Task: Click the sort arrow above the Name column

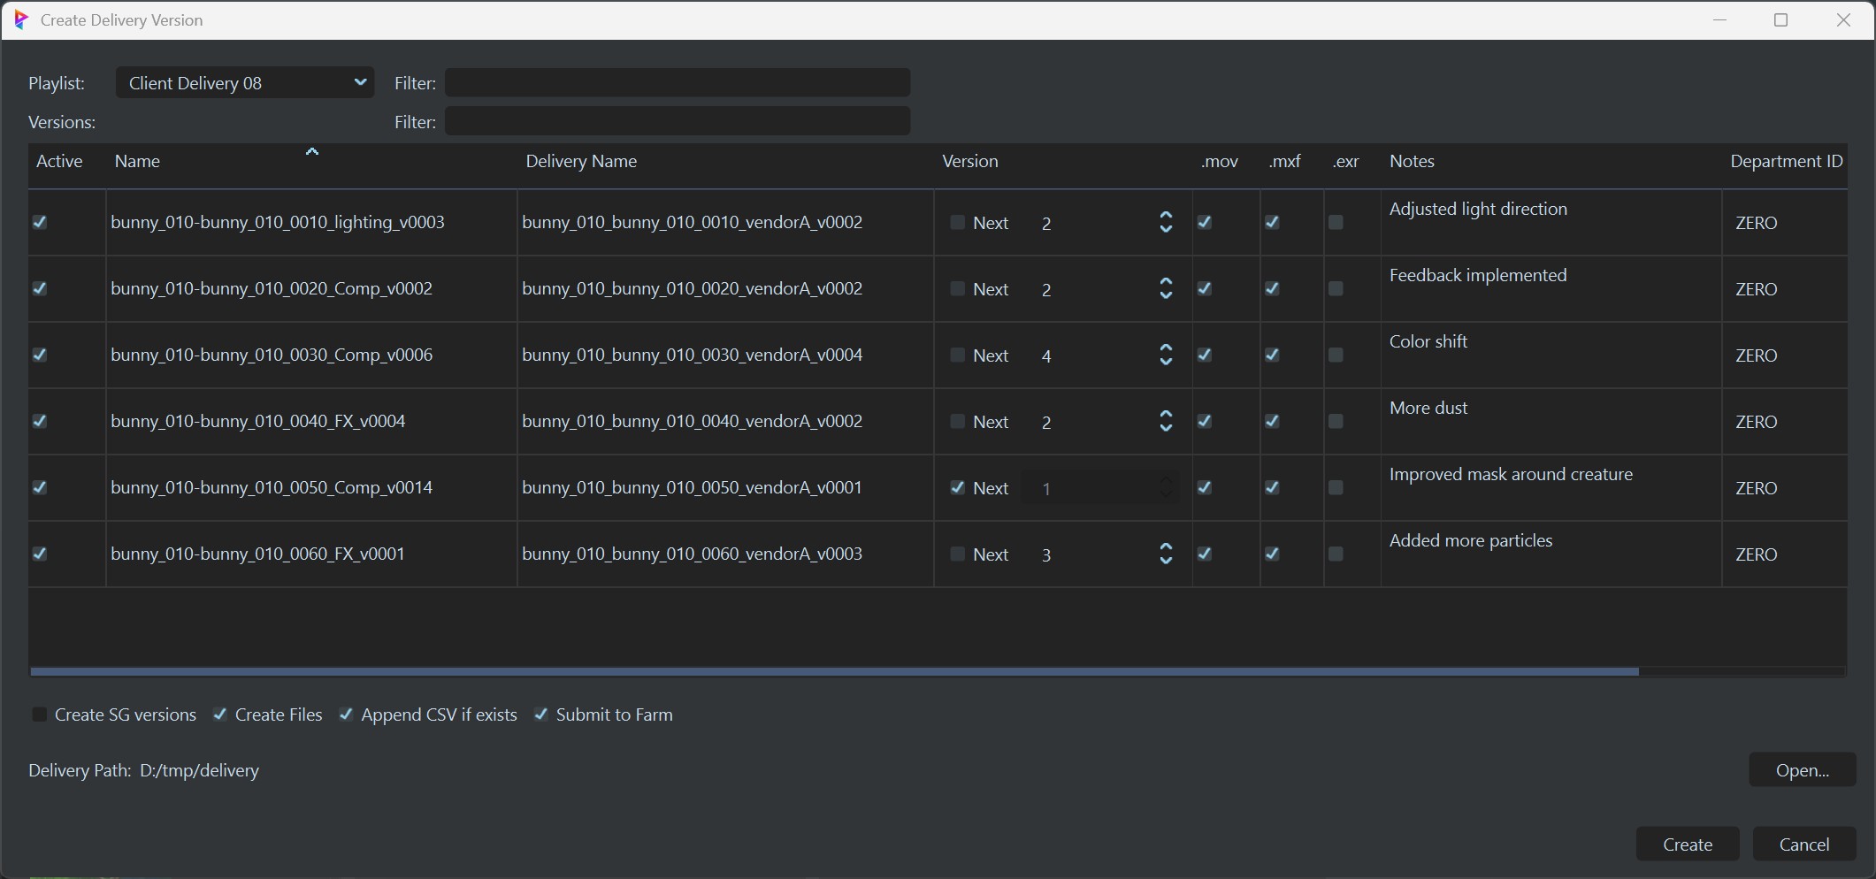Action: [311, 151]
